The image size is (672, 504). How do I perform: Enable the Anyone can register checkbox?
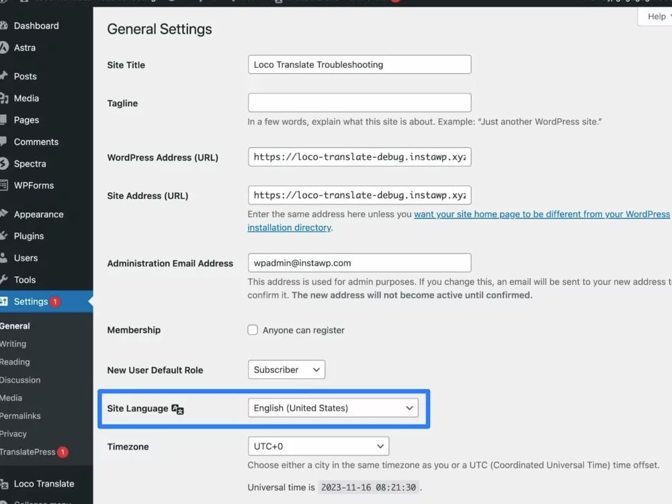coord(253,330)
